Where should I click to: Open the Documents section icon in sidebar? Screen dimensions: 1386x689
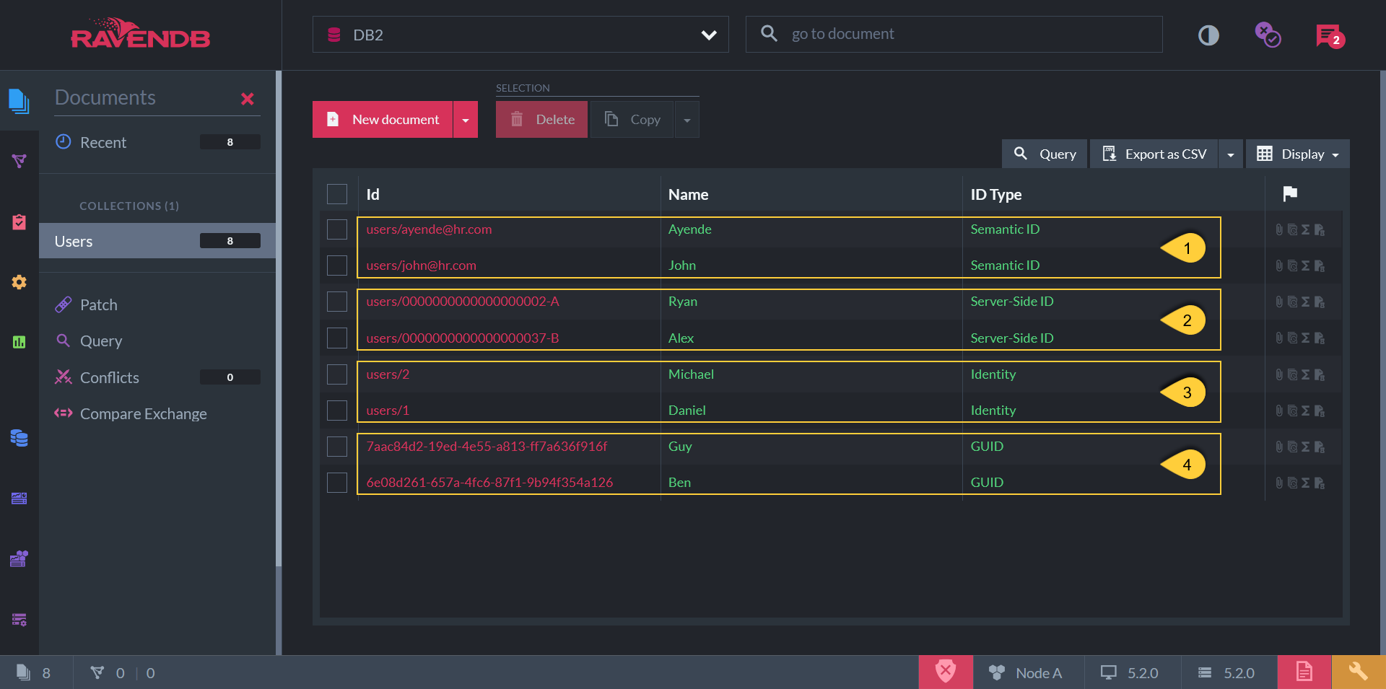tap(19, 100)
